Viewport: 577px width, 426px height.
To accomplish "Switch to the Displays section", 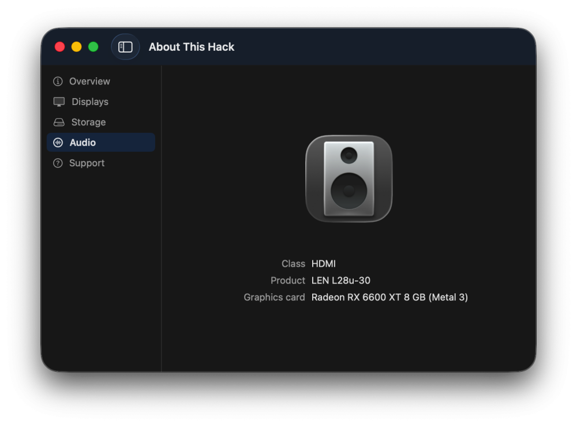I will click(x=101, y=102).
